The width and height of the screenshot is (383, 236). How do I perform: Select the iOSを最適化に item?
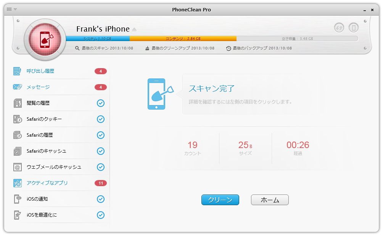coord(61,215)
